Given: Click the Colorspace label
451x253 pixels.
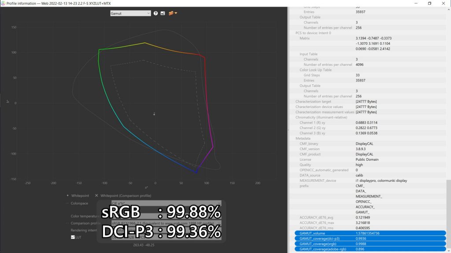Looking at the screenshot, I should coord(79,203).
